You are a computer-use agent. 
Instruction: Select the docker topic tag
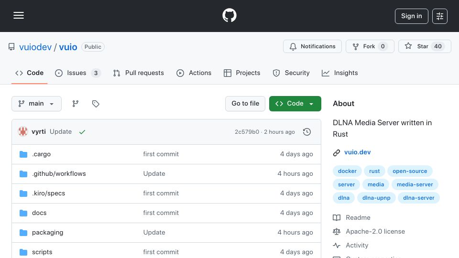347,171
